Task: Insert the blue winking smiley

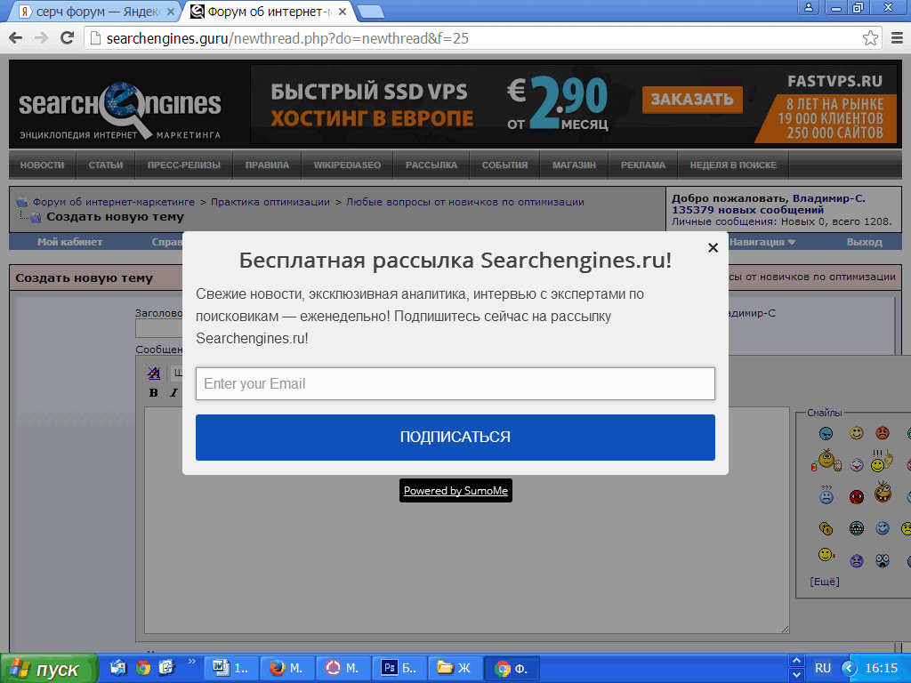Action: tap(883, 528)
